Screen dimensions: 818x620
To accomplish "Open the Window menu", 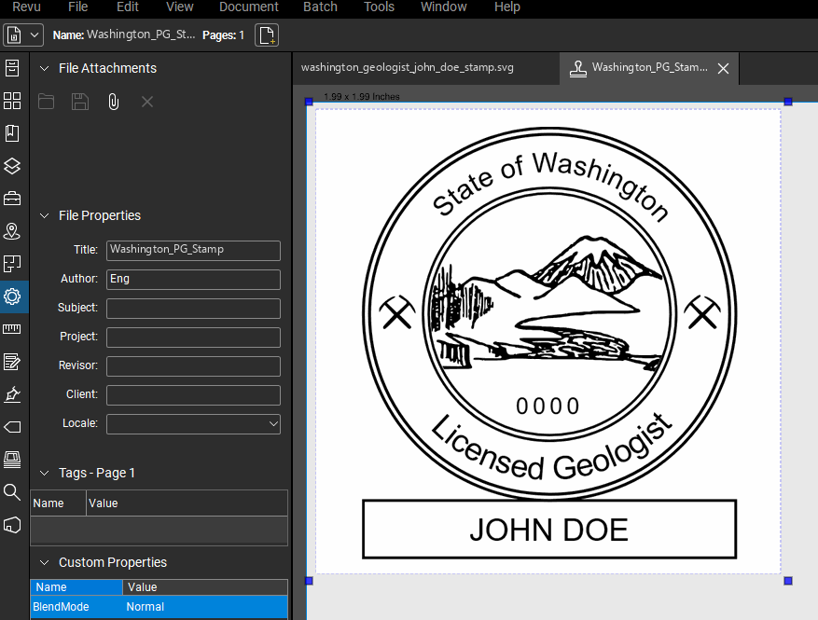I will pos(443,7).
